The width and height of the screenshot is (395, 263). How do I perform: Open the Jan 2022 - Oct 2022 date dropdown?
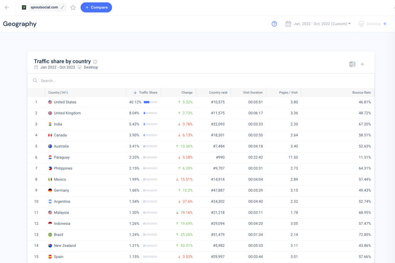pos(318,24)
